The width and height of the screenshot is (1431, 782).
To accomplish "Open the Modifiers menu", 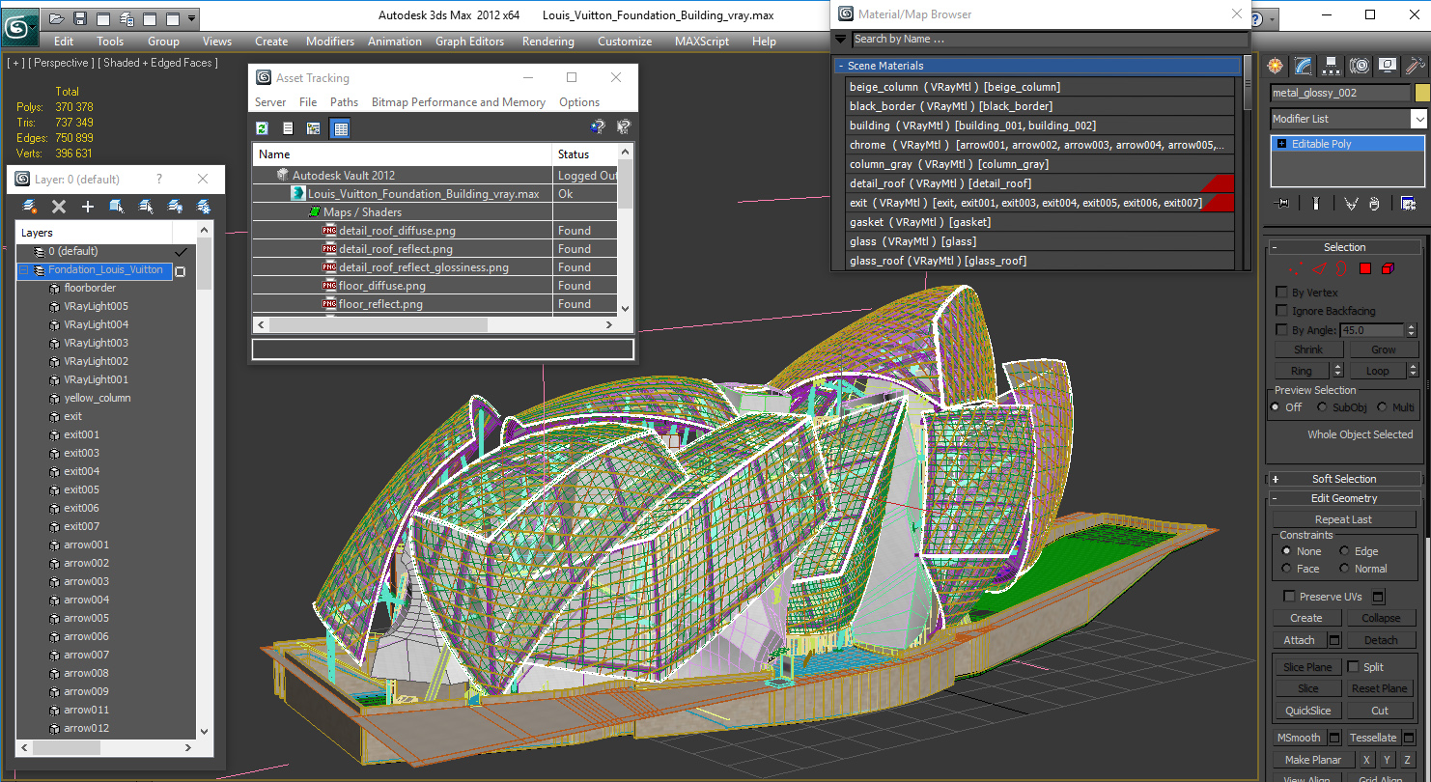I will point(330,42).
